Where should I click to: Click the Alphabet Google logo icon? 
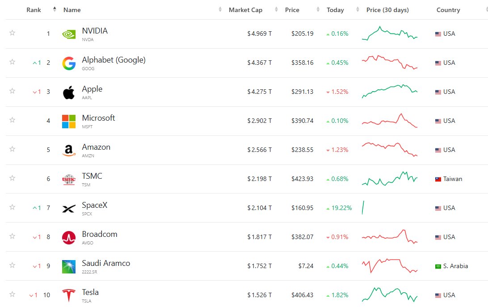[69, 63]
